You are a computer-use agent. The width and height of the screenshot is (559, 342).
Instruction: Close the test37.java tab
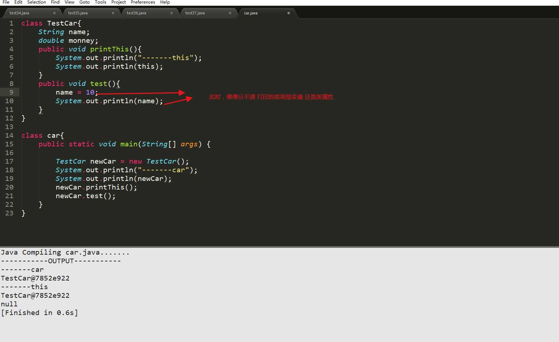(230, 13)
